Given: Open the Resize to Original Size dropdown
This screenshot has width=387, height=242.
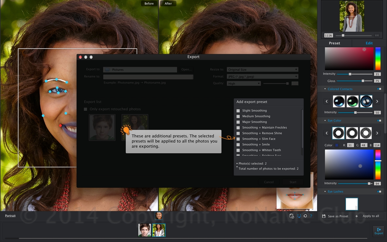Looking at the screenshot, I should click(x=262, y=69).
